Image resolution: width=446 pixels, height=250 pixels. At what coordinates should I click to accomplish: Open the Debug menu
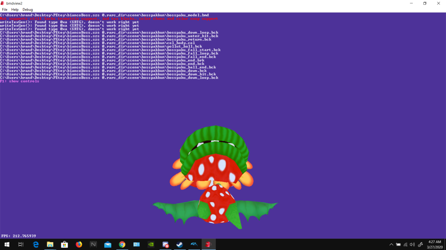tap(28, 10)
